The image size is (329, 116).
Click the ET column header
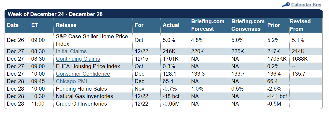(35, 25)
